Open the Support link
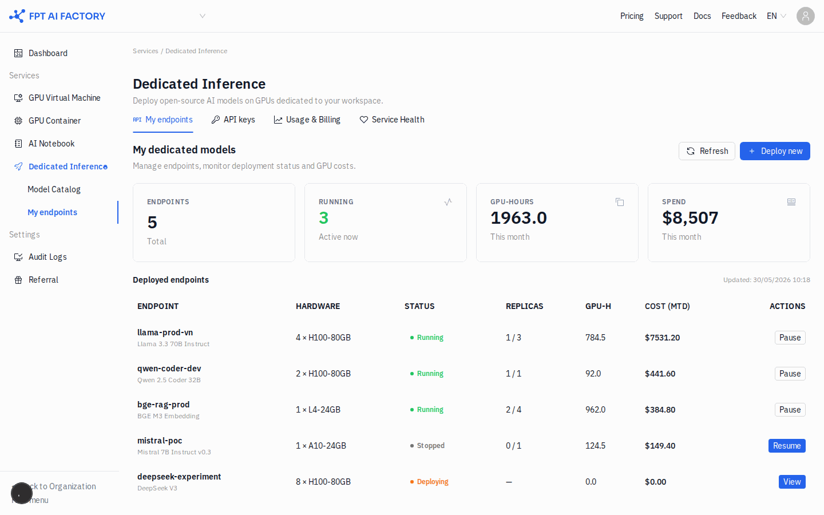Screen dimensions: 824x515 [x=668, y=16]
